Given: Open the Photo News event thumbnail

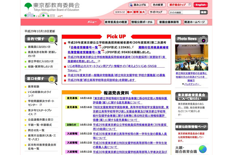Looking at the screenshot, I should [x=191, y=57].
